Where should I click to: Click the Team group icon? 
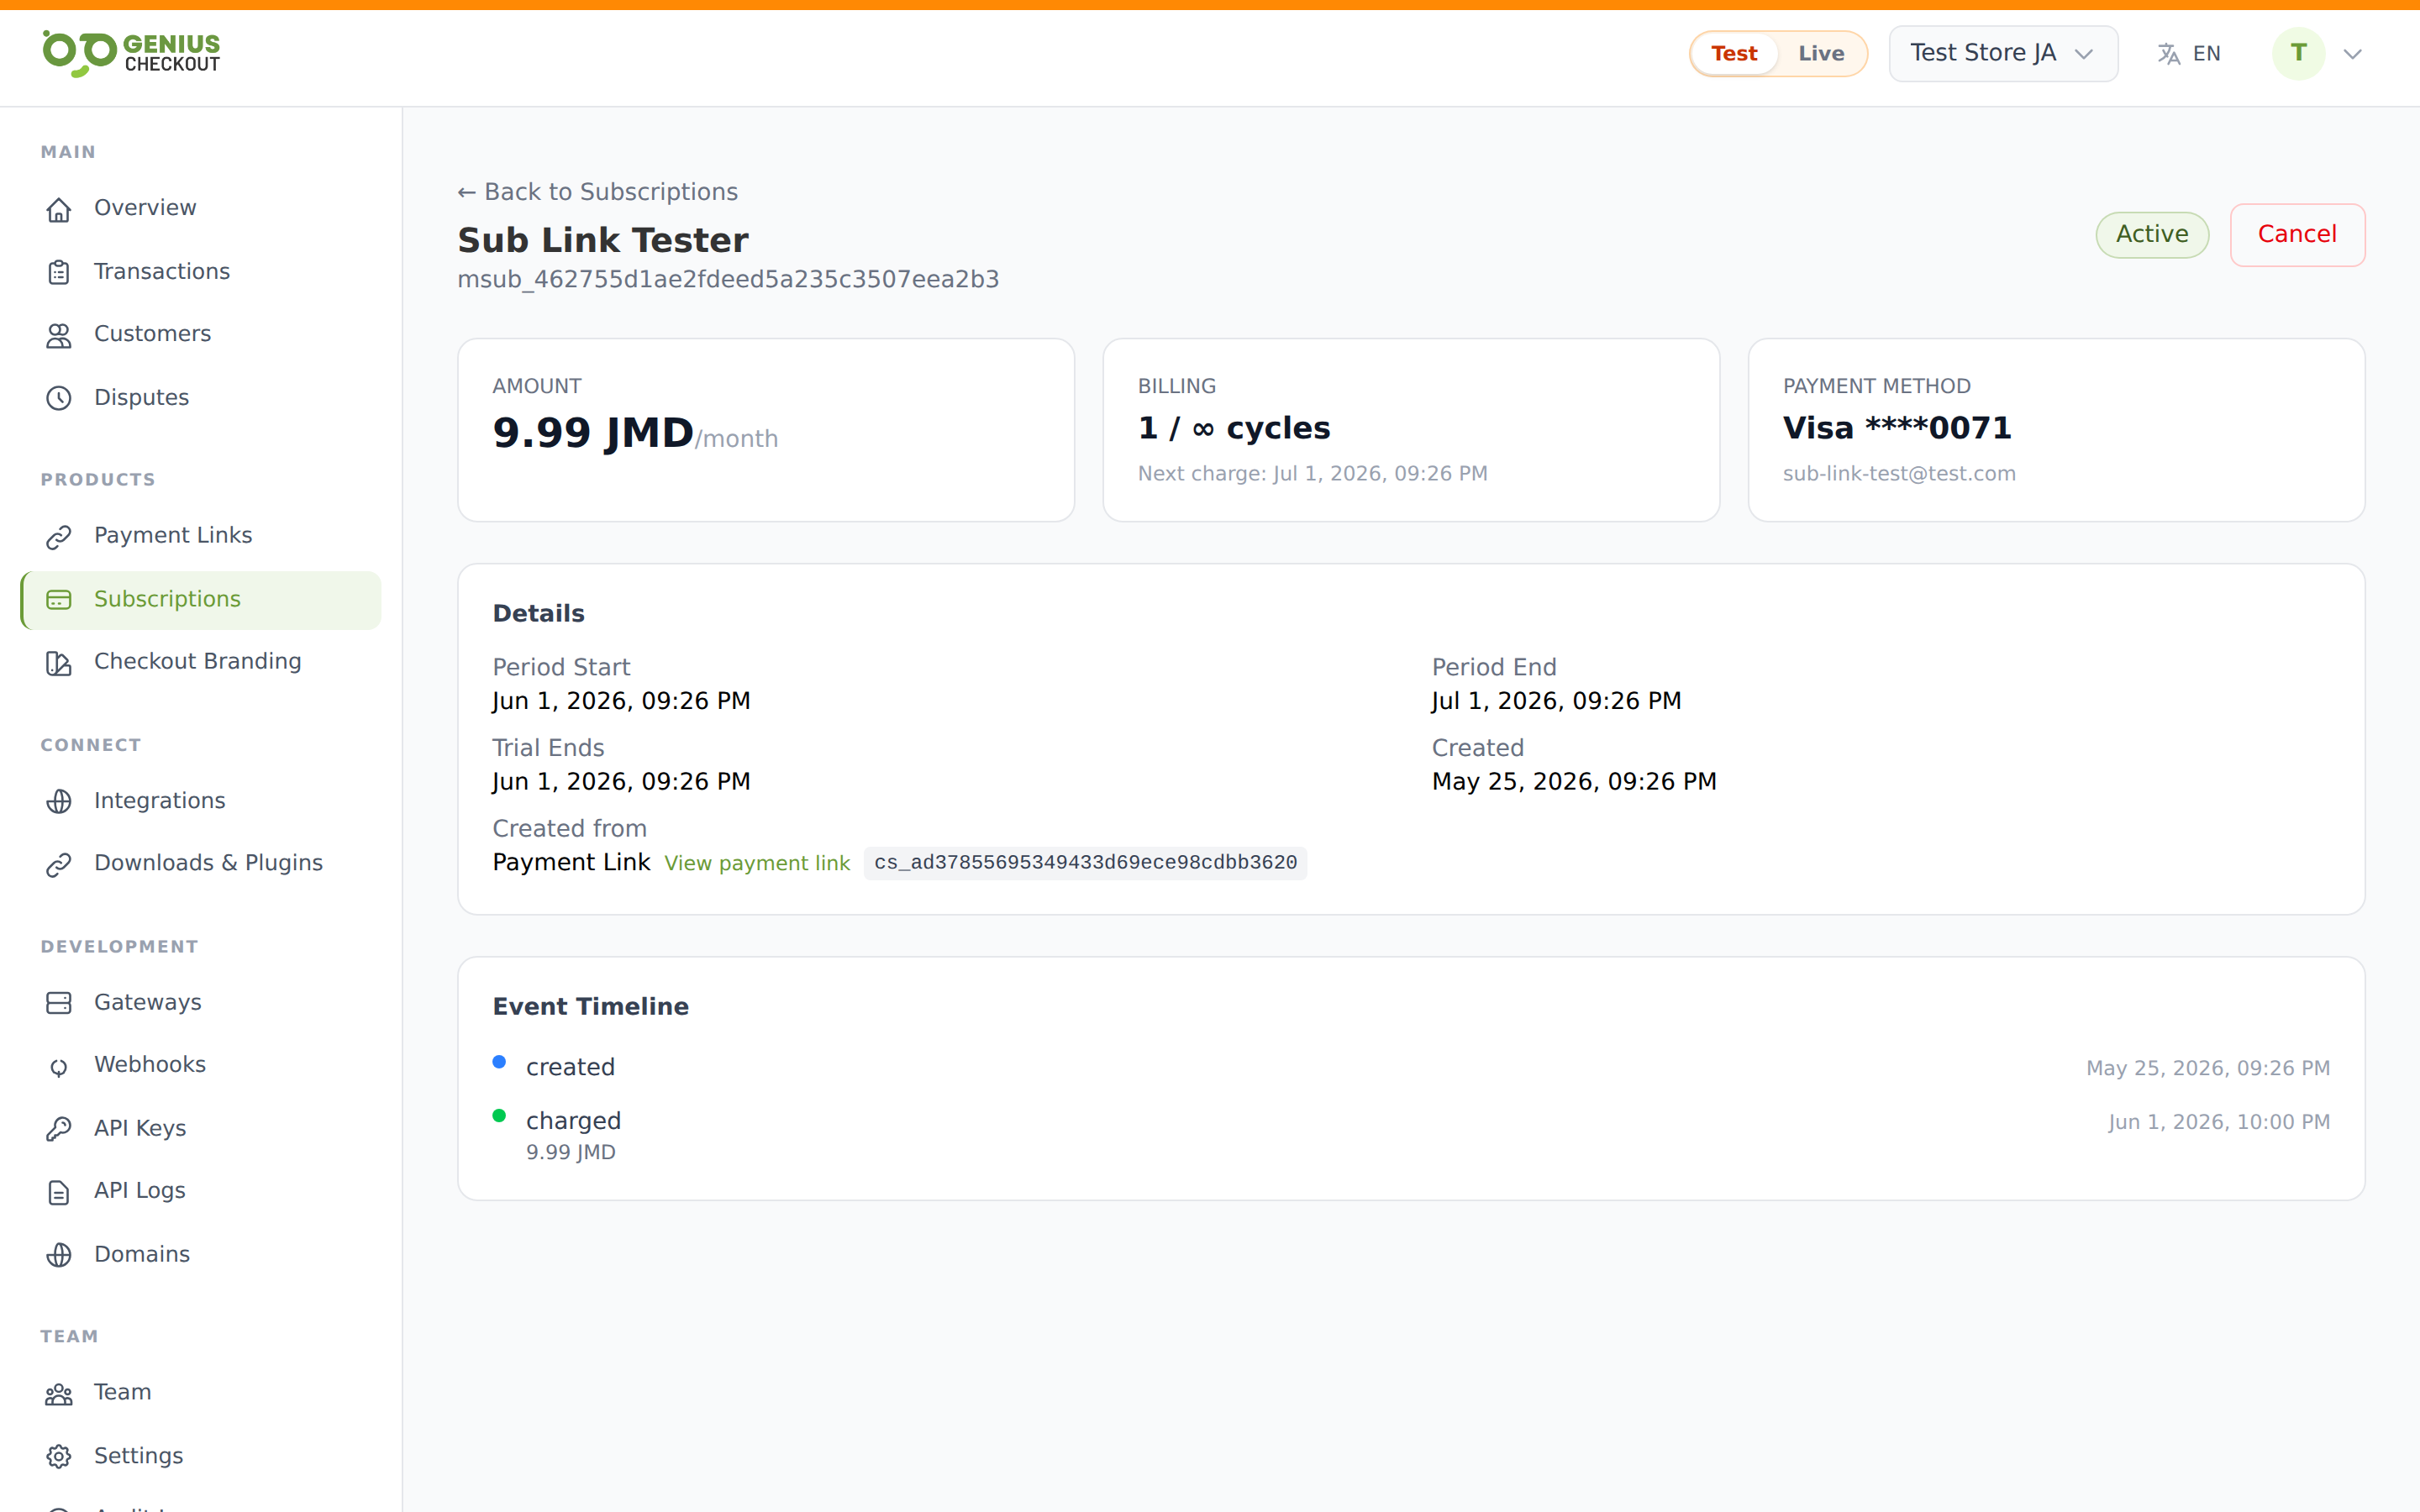(x=59, y=1394)
